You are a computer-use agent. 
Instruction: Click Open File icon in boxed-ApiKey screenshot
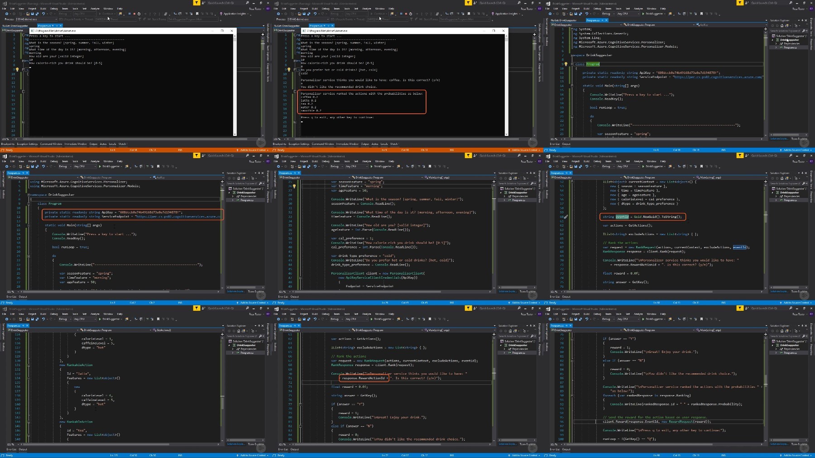(28, 166)
